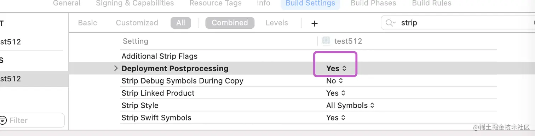Open Strip Swift Symbols value dropdown

pos(335,118)
